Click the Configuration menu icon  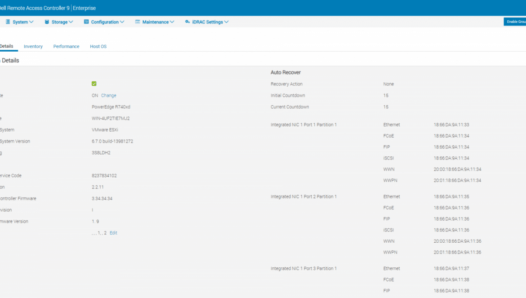pos(86,22)
